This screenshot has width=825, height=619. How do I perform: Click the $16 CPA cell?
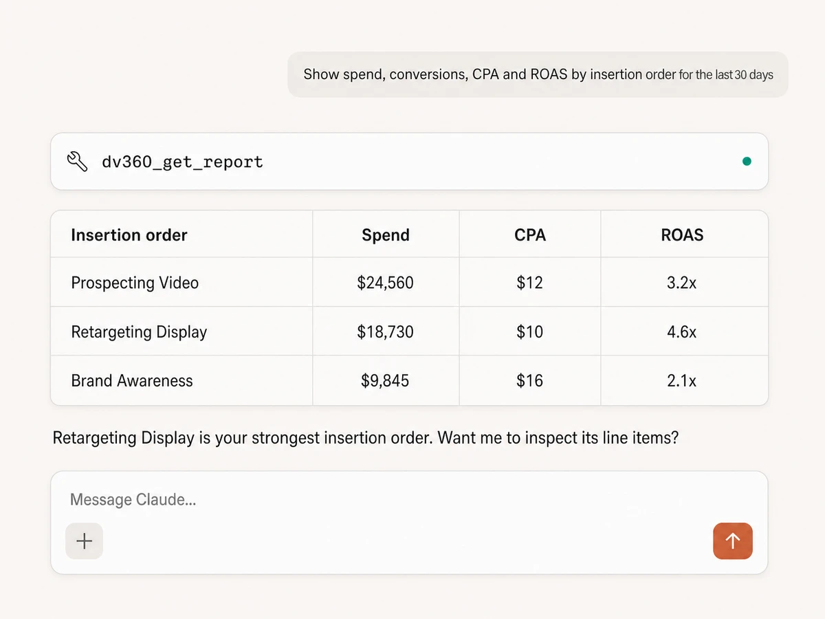click(x=530, y=380)
